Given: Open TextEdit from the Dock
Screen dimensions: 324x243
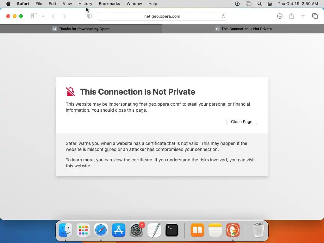Looking at the screenshot, I should click(x=154, y=230).
